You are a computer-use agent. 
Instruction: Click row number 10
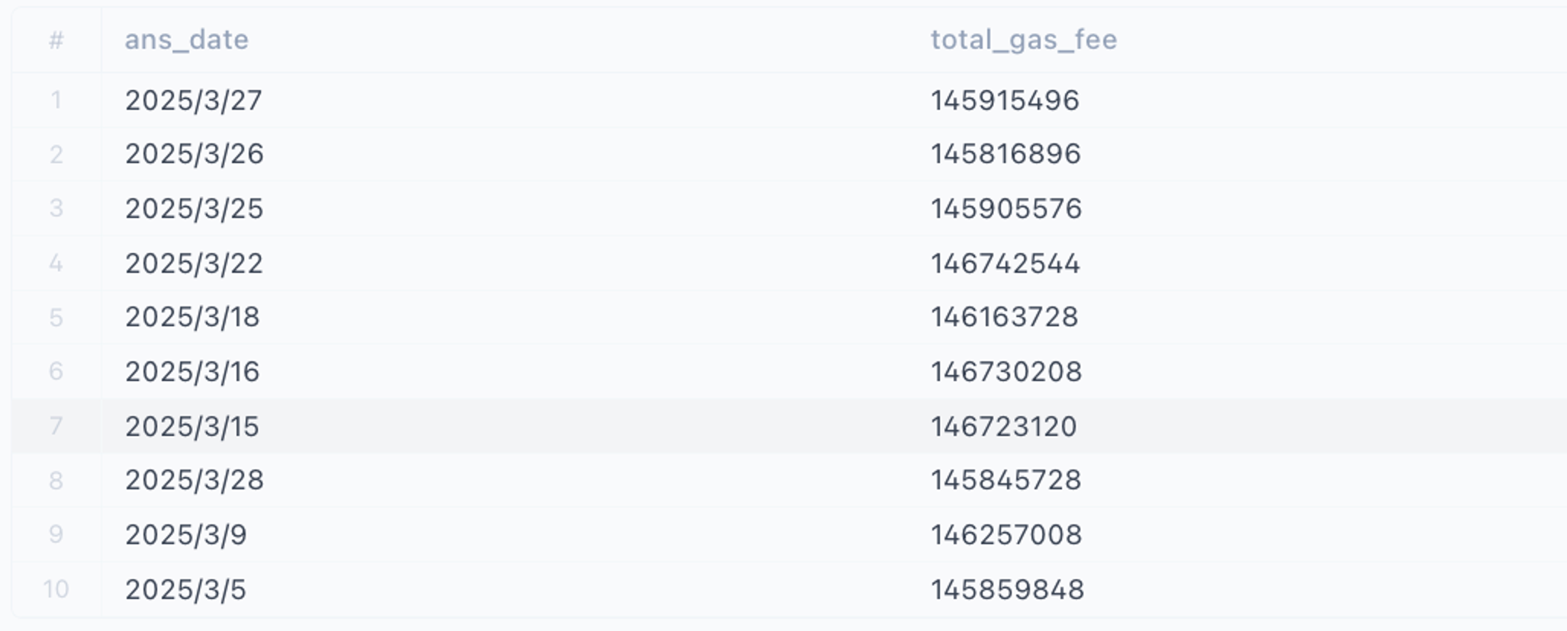point(56,589)
